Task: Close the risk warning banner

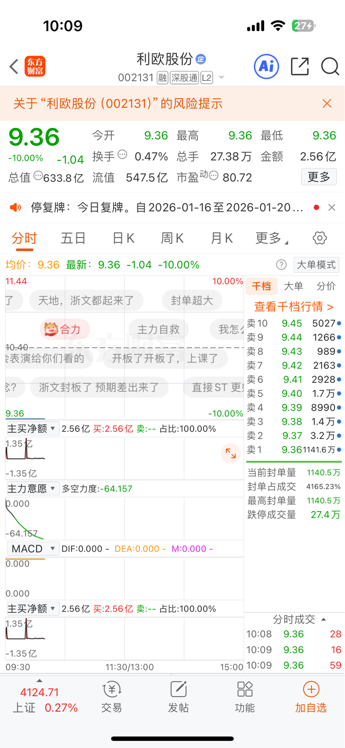Action: 327,103
